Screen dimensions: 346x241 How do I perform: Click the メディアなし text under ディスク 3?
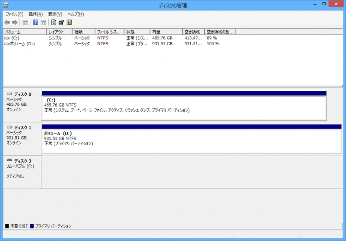pyautogui.click(x=15, y=176)
